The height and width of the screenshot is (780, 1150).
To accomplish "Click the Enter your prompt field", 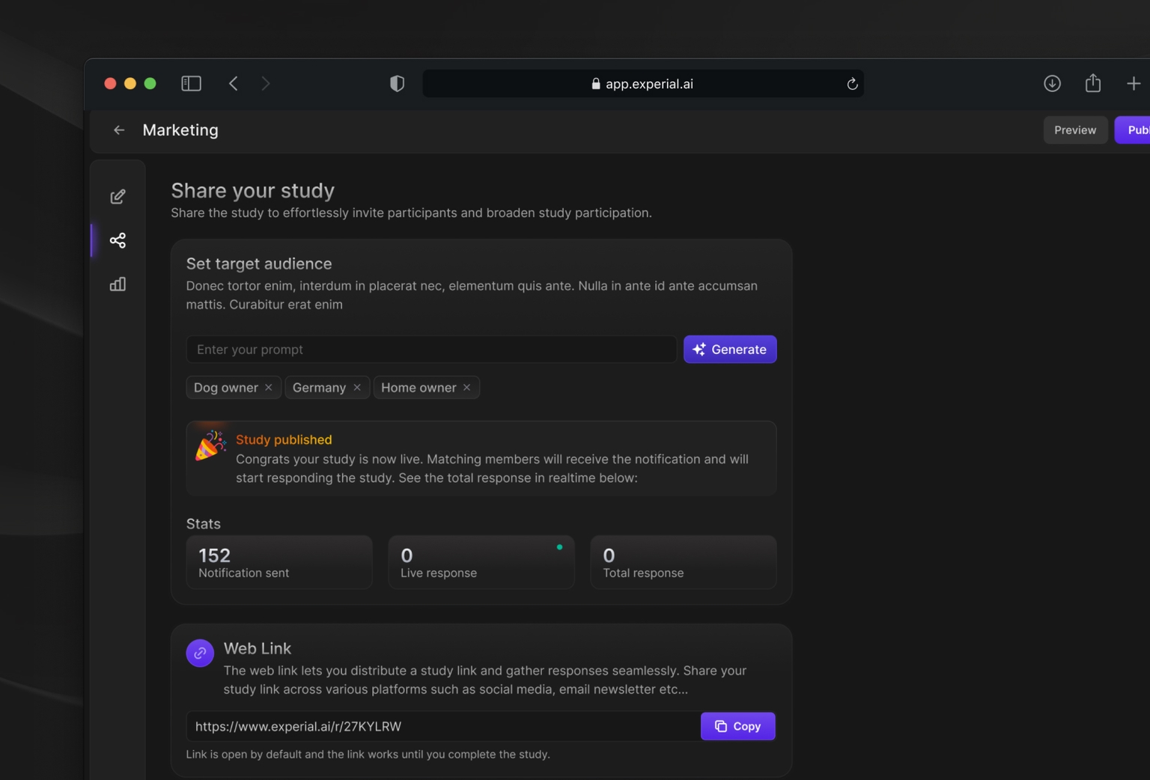I will coord(431,349).
